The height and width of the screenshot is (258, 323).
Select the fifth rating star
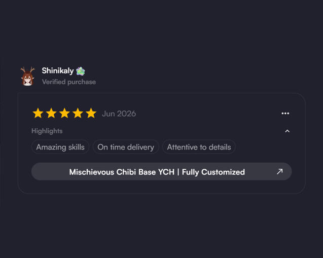coord(91,113)
